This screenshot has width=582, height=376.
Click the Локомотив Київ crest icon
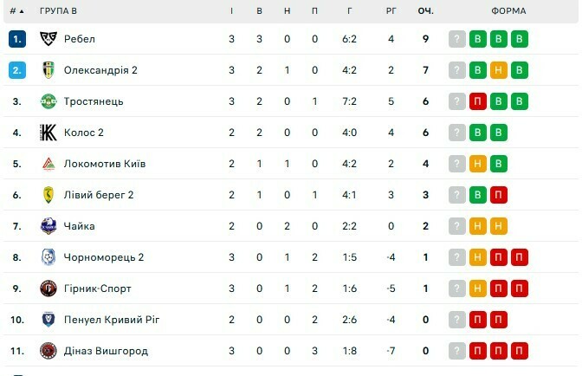point(48,164)
